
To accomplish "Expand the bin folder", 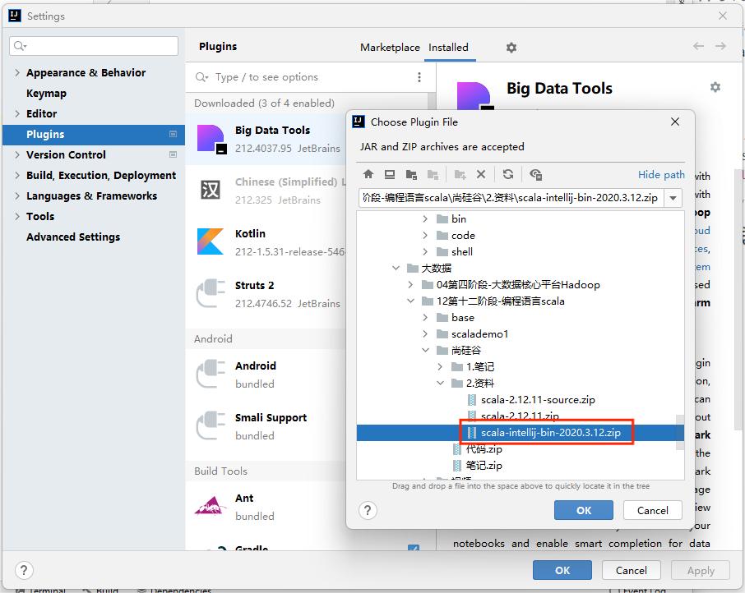I will click(425, 218).
